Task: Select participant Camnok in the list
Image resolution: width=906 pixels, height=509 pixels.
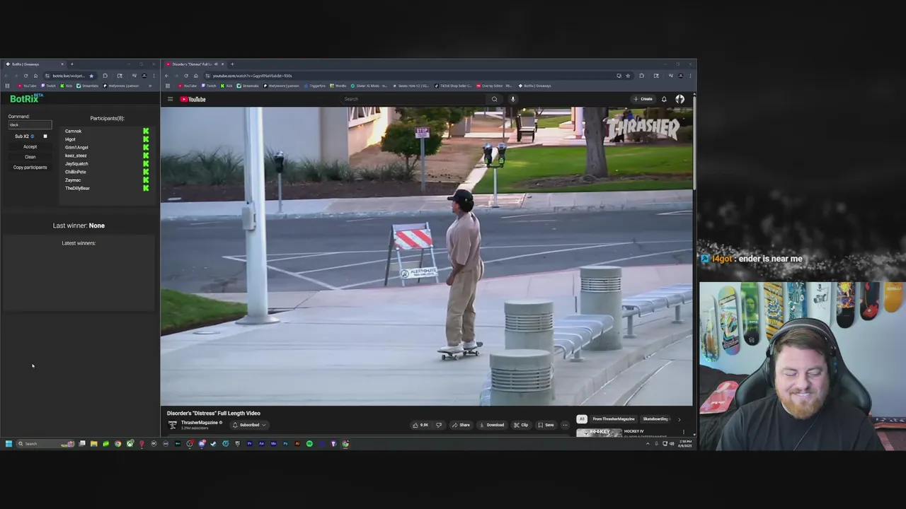Action: [73, 131]
